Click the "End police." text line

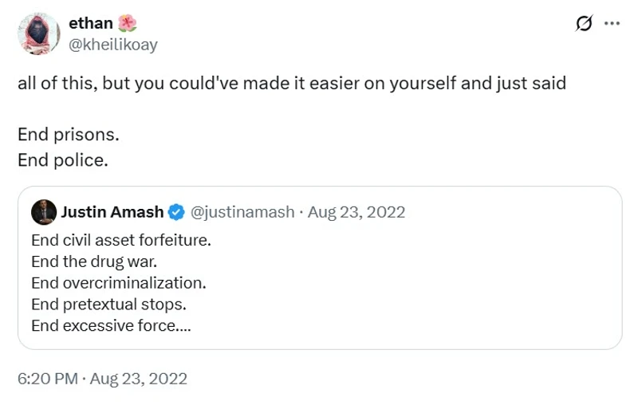tap(62, 159)
